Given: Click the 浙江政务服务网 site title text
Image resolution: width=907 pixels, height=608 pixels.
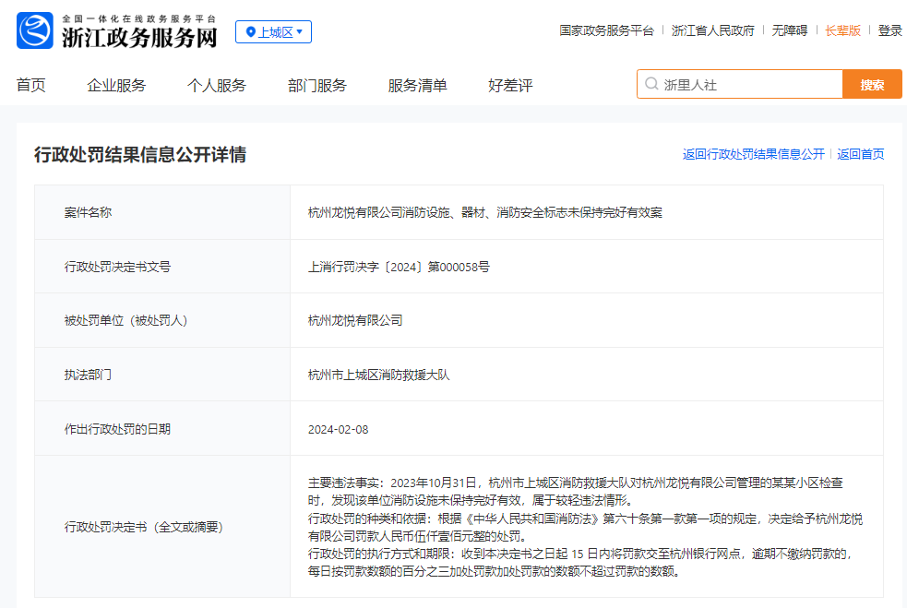Looking at the screenshot, I should pos(139,37).
